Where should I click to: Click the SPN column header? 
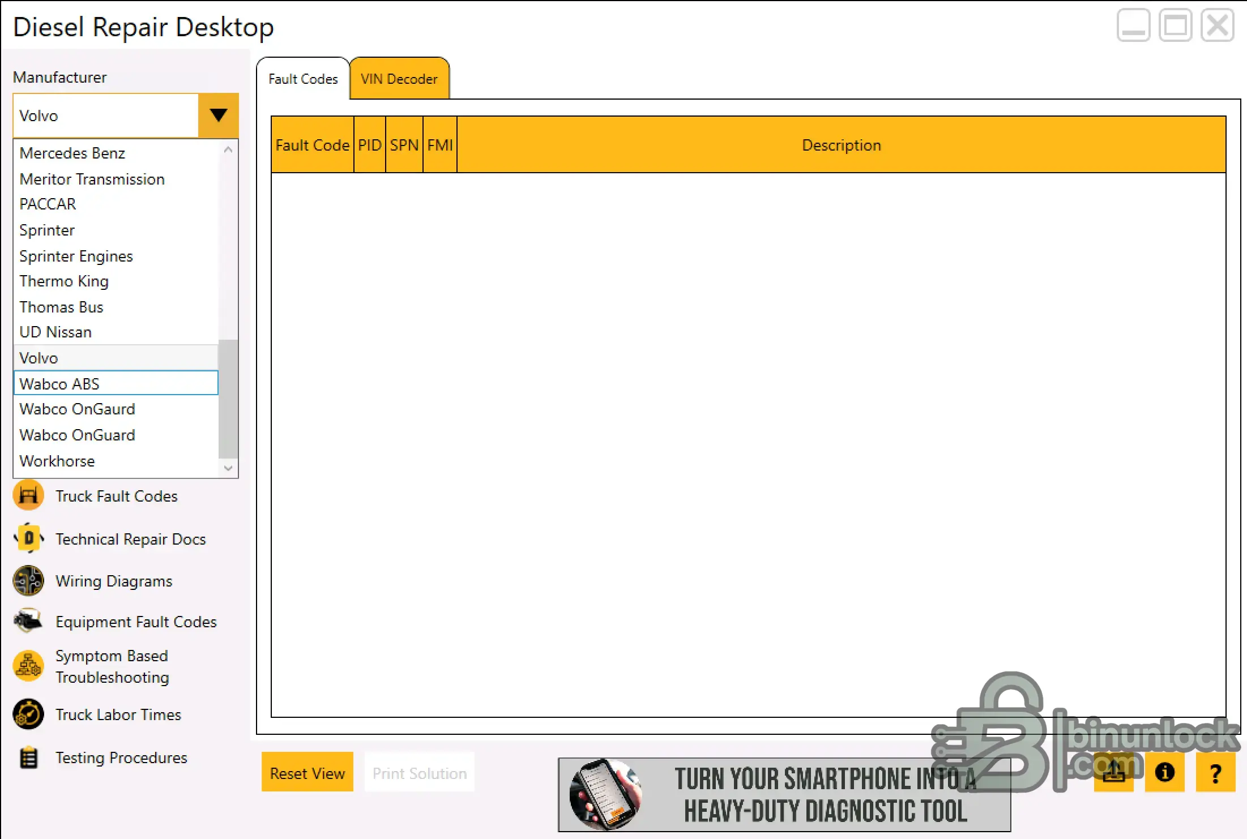(x=404, y=144)
